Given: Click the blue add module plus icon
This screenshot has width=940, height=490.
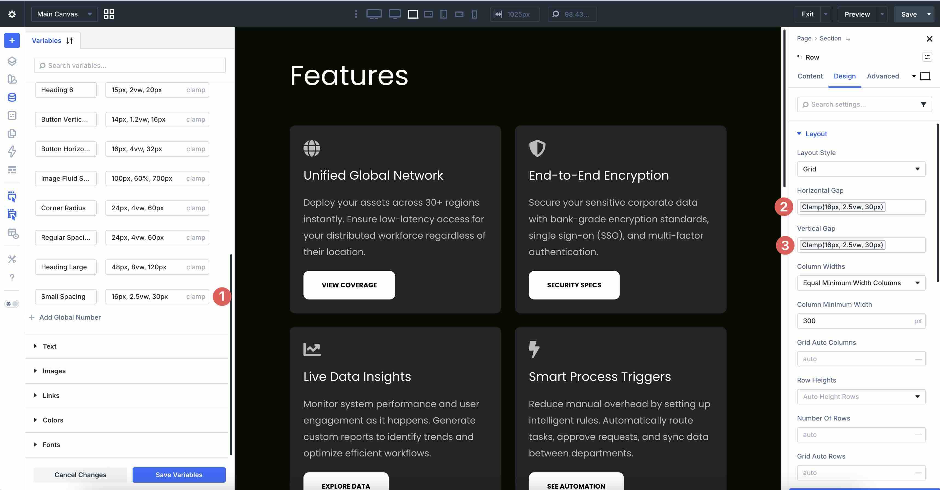Looking at the screenshot, I should (12, 40).
